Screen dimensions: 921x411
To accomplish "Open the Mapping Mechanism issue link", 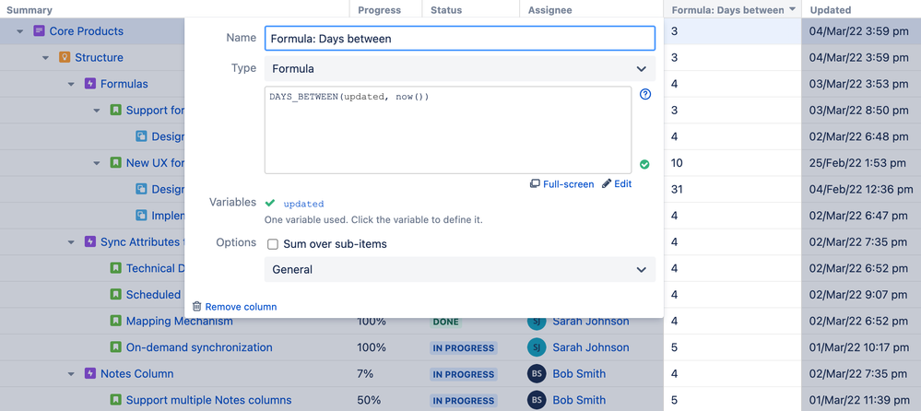I will (179, 322).
